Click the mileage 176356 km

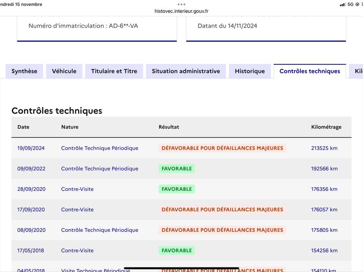(x=324, y=189)
